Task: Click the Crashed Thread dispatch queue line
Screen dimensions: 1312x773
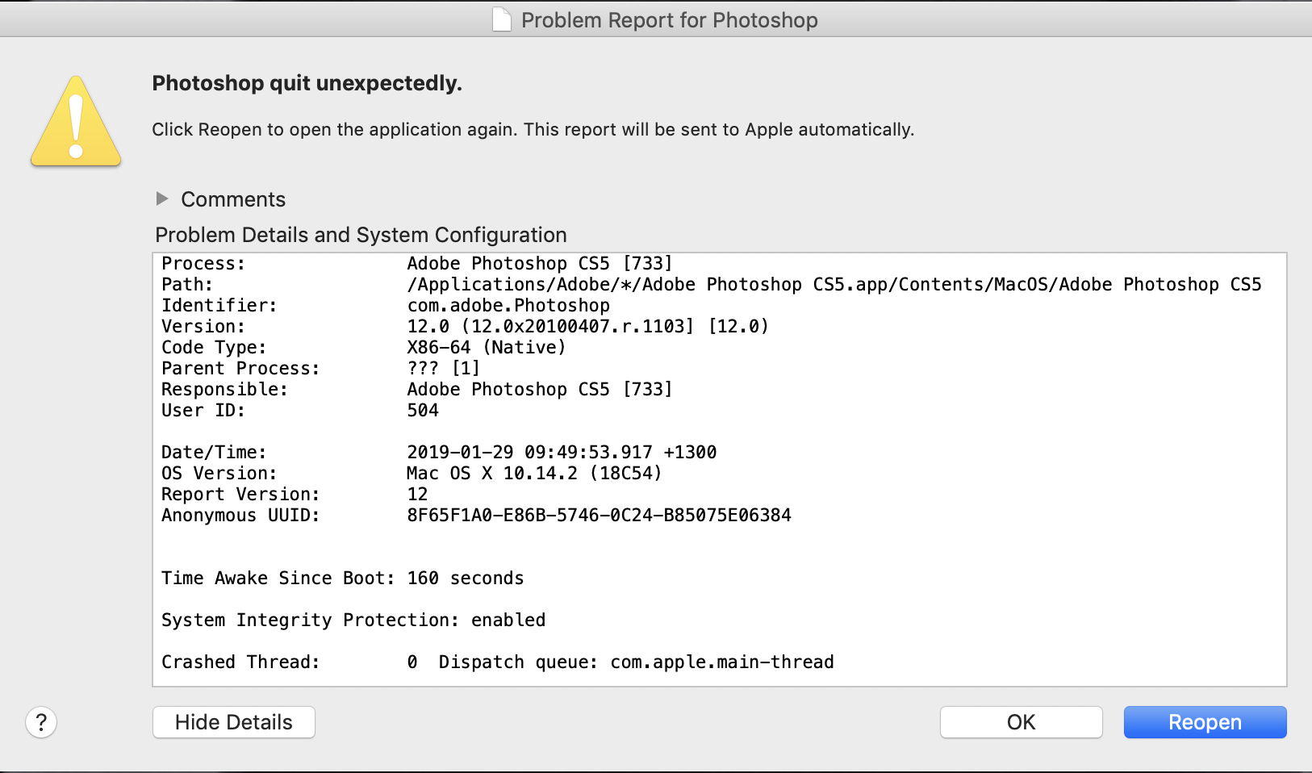Action: point(620,662)
